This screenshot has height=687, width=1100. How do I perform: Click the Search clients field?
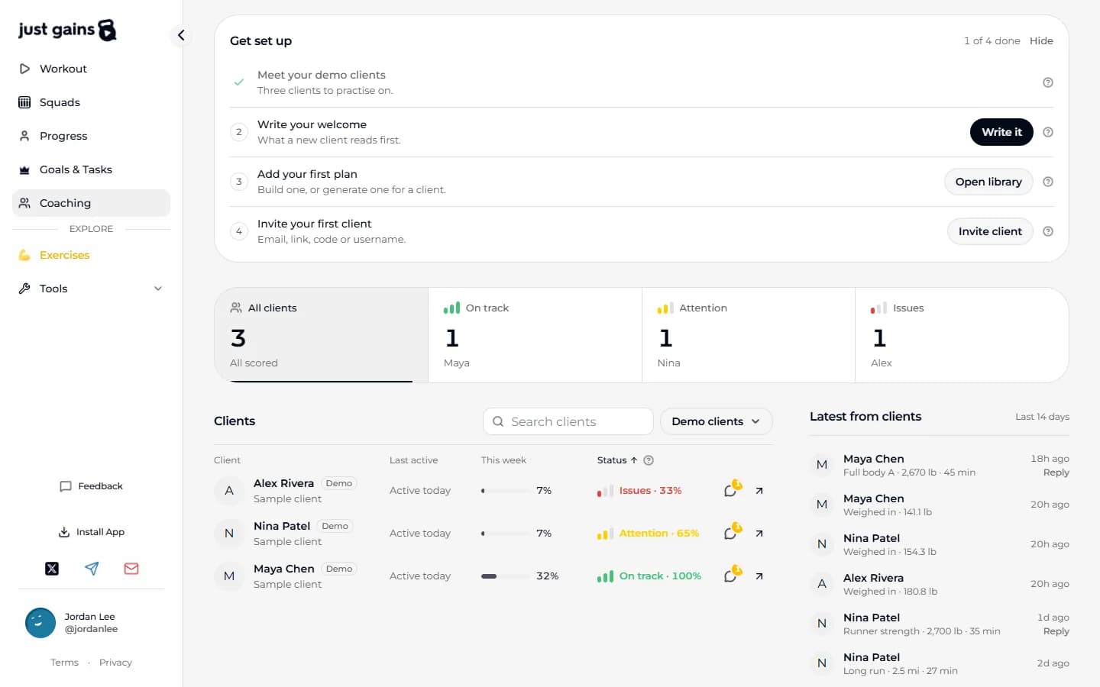point(568,421)
